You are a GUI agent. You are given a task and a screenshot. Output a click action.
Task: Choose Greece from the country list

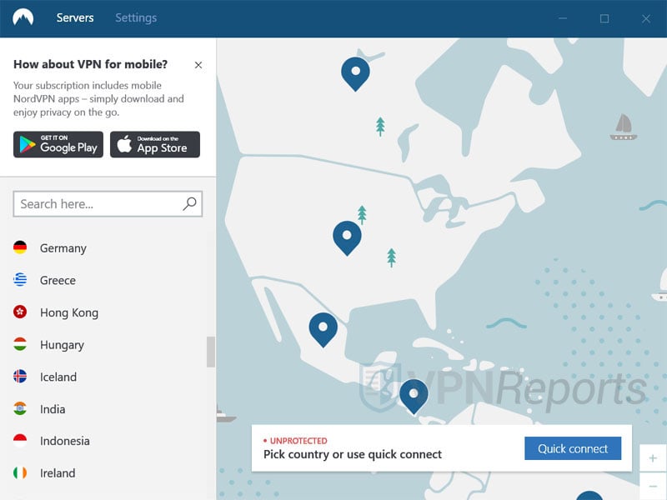tap(58, 281)
